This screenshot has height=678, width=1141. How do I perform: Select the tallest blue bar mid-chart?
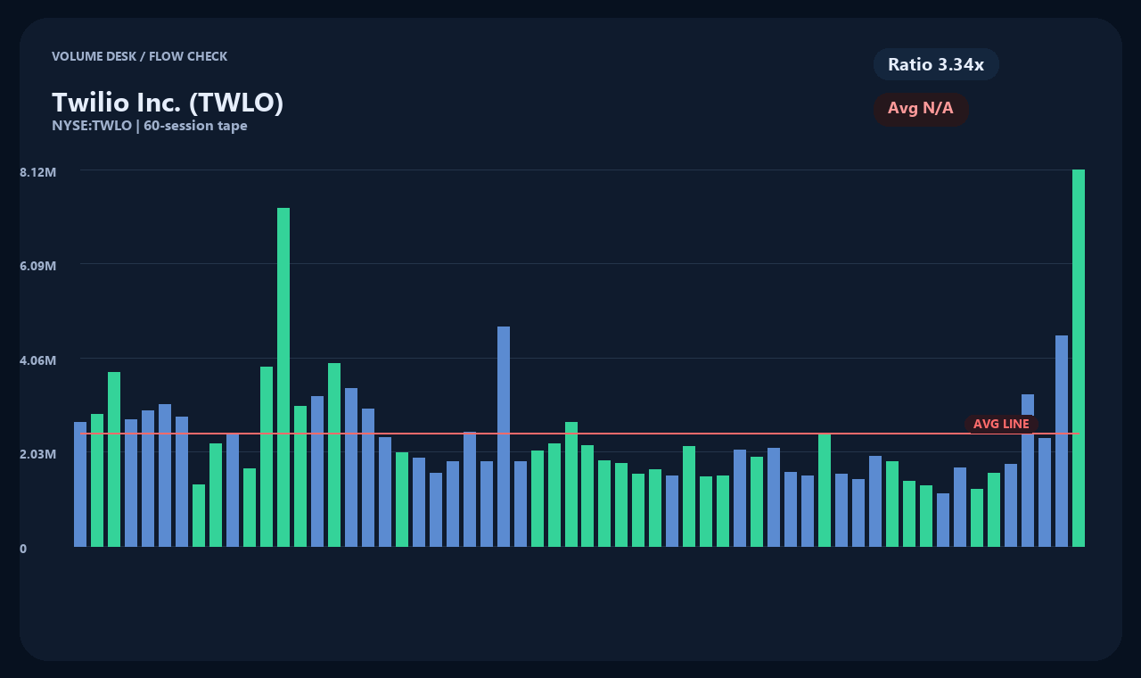(504, 436)
